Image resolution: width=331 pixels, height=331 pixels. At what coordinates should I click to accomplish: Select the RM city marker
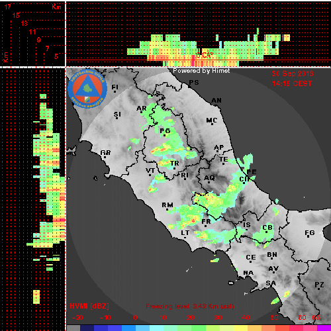pyautogui.click(x=167, y=209)
